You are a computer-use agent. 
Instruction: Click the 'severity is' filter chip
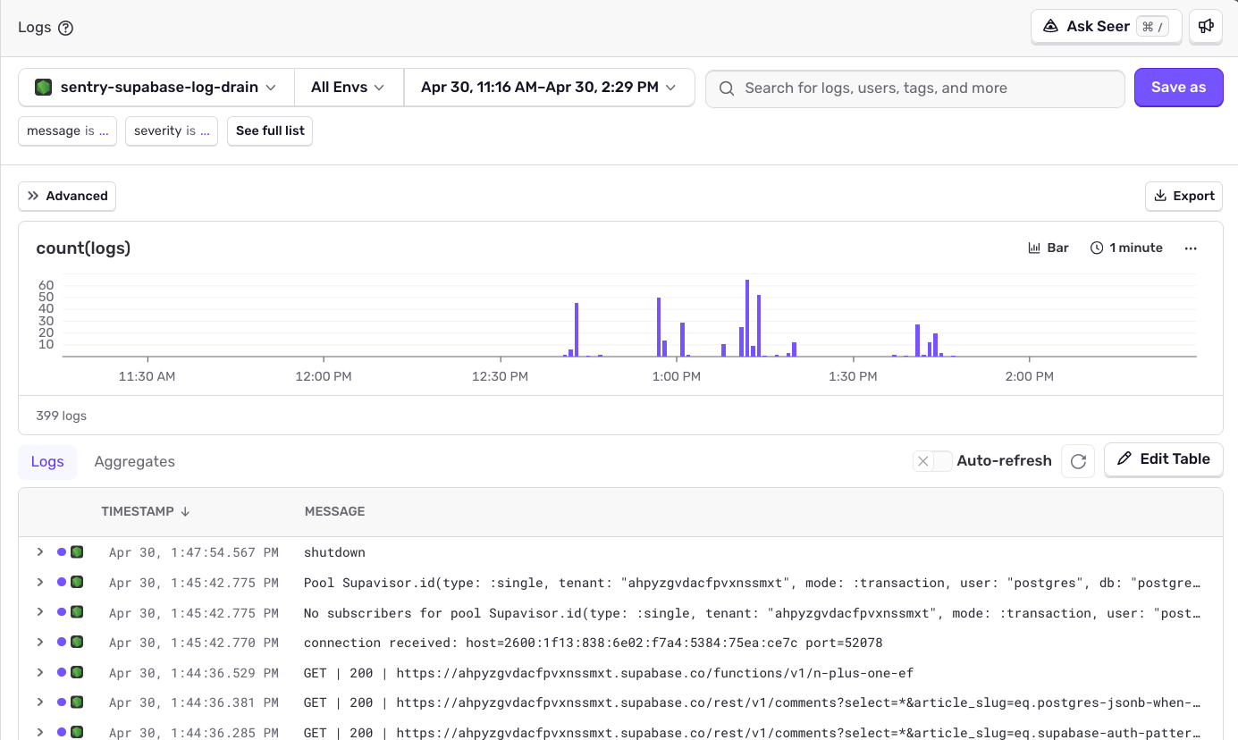(x=172, y=130)
